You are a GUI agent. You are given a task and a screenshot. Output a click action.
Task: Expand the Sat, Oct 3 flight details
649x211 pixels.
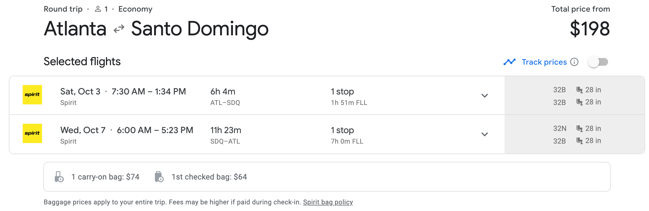point(484,96)
